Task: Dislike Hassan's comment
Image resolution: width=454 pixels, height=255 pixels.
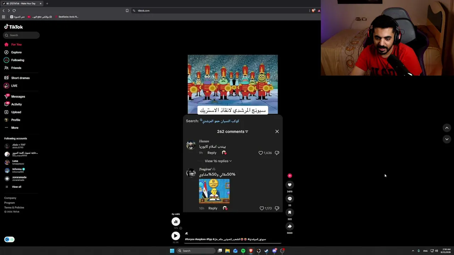Action: (x=277, y=153)
